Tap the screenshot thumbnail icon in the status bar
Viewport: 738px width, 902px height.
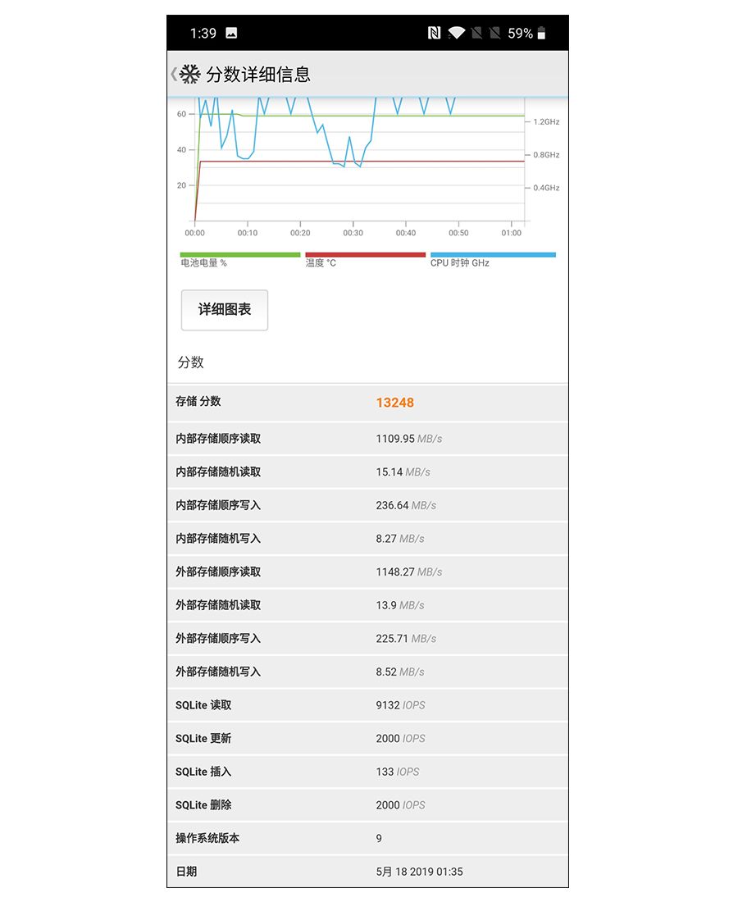point(232,33)
